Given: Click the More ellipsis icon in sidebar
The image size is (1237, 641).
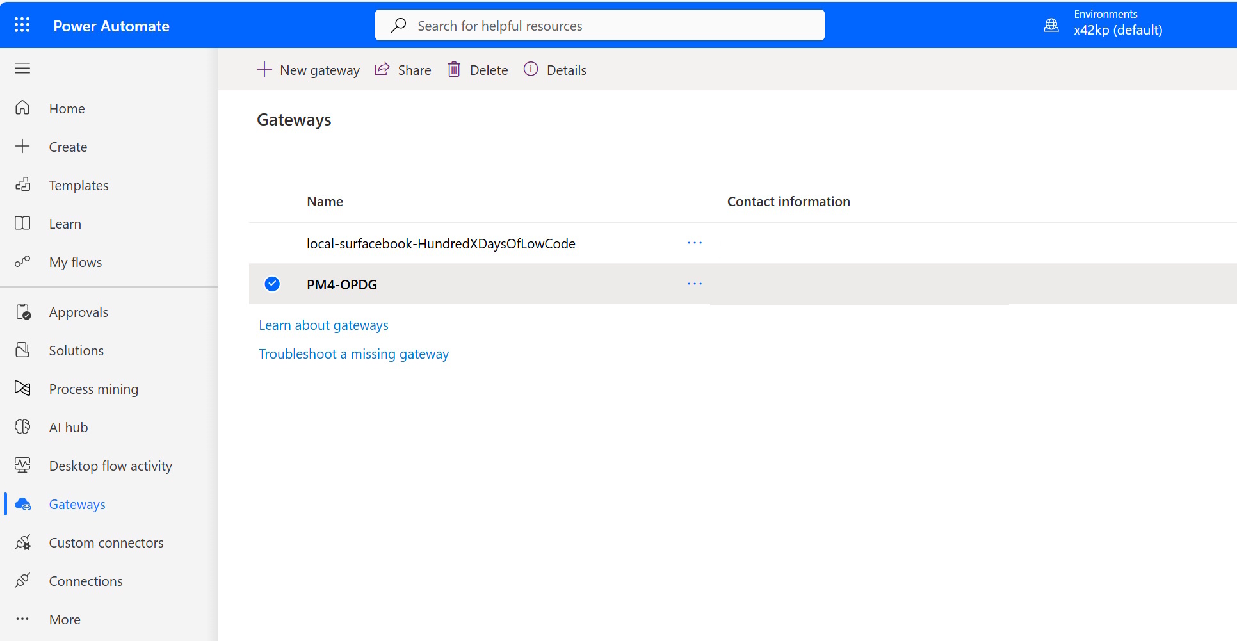Looking at the screenshot, I should pos(22,619).
